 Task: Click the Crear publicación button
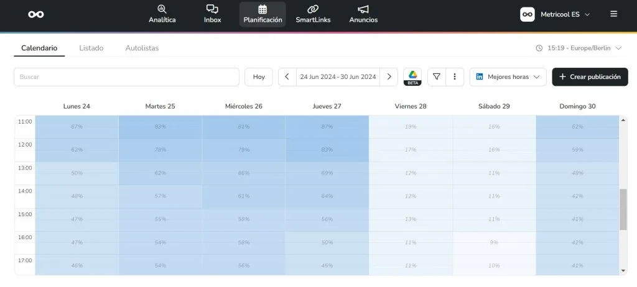(590, 77)
